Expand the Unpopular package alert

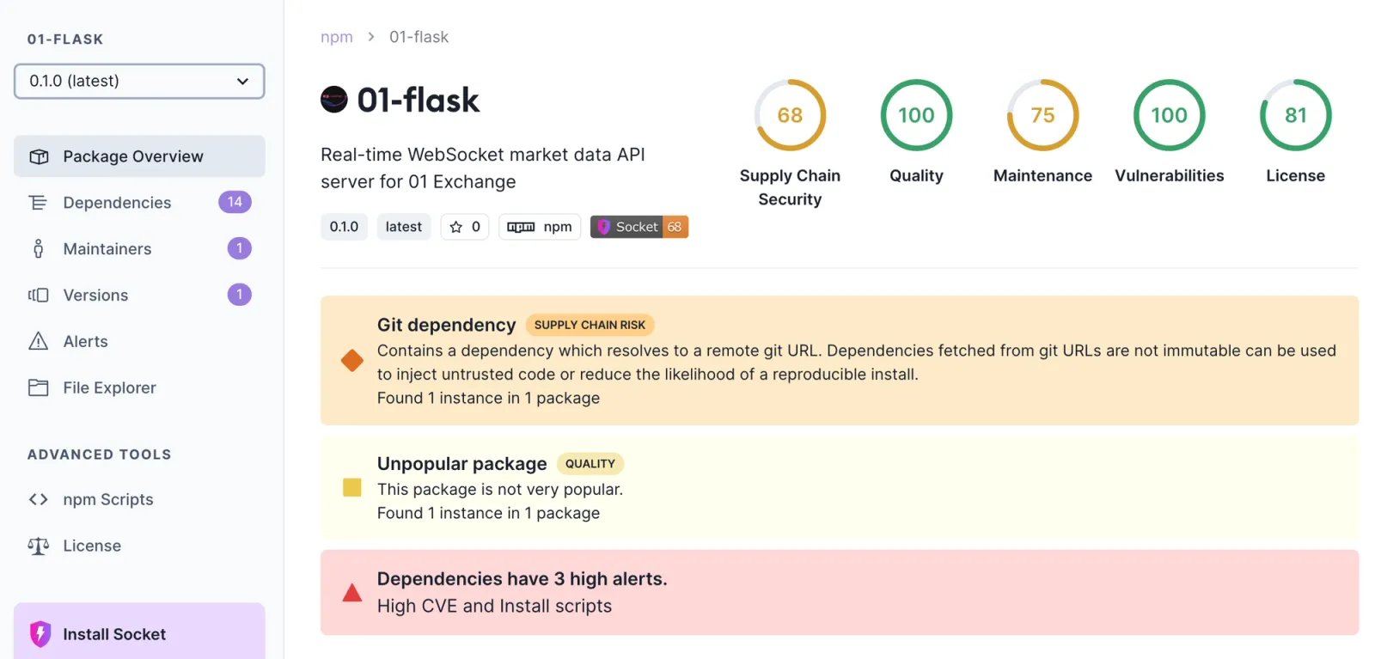pos(839,487)
